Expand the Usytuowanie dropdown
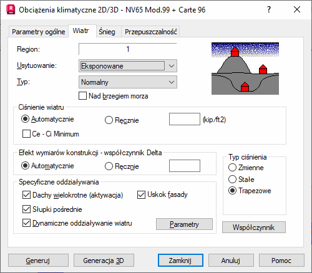The height and width of the screenshot is (273, 312). tap(128, 66)
